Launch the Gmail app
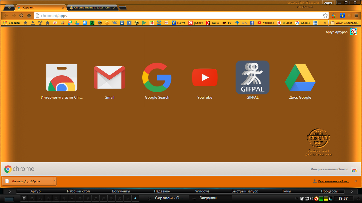Screen dimensions: 362x203 coord(109,78)
